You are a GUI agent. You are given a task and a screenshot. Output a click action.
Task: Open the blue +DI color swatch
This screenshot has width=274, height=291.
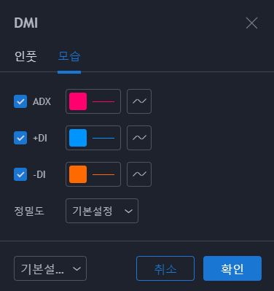pyautogui.click(x=78, y=138)
